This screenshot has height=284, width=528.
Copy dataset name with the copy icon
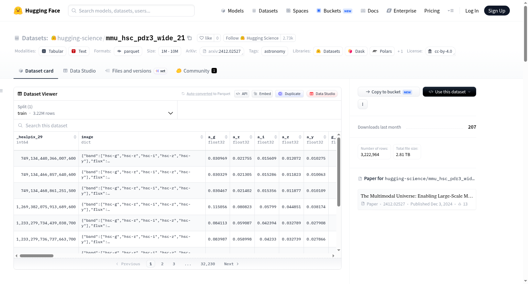[x=189, y=38]
